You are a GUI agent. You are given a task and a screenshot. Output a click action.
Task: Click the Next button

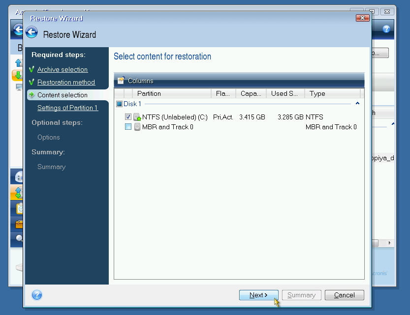258,295
